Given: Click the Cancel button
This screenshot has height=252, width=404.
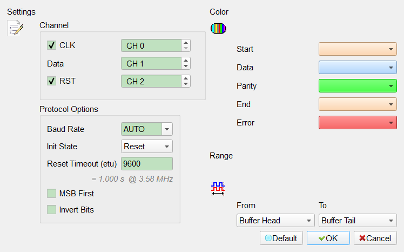Looking at the screenshot, I should (x=375, y=238).
